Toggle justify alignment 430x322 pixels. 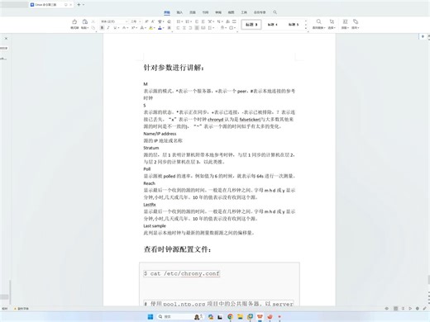pyautogui.click(x=197, y=28)
